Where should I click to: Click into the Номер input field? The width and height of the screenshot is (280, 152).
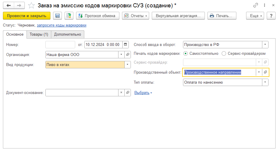pyautogui.click(x=60, y=45)
